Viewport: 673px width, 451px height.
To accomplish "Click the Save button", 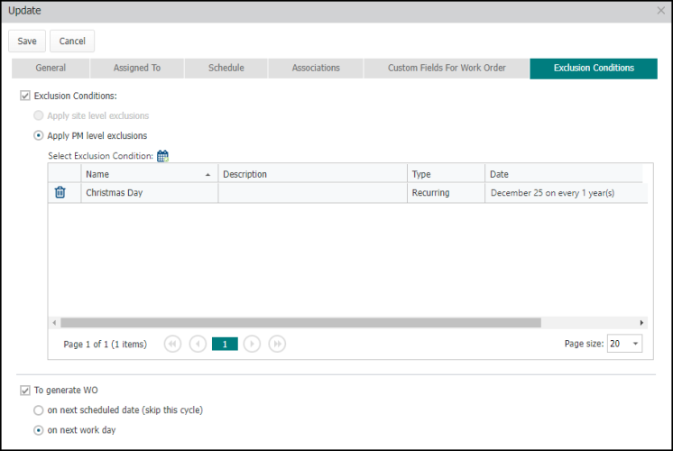I will (x=27, y=41).
